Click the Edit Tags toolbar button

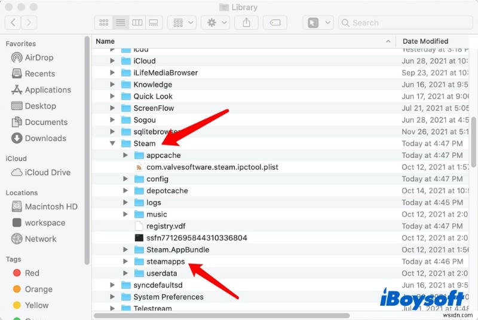(275, 23)
